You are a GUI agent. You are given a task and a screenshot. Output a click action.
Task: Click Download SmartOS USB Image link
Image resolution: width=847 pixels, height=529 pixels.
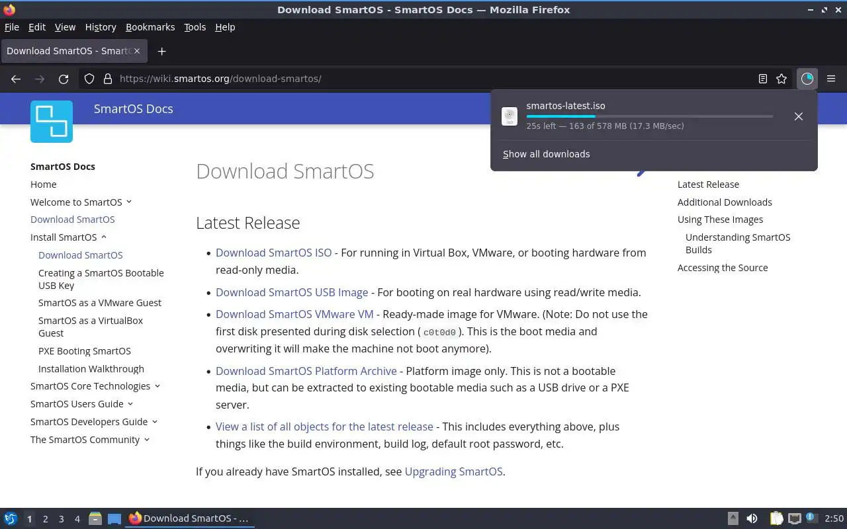point(292,292)
